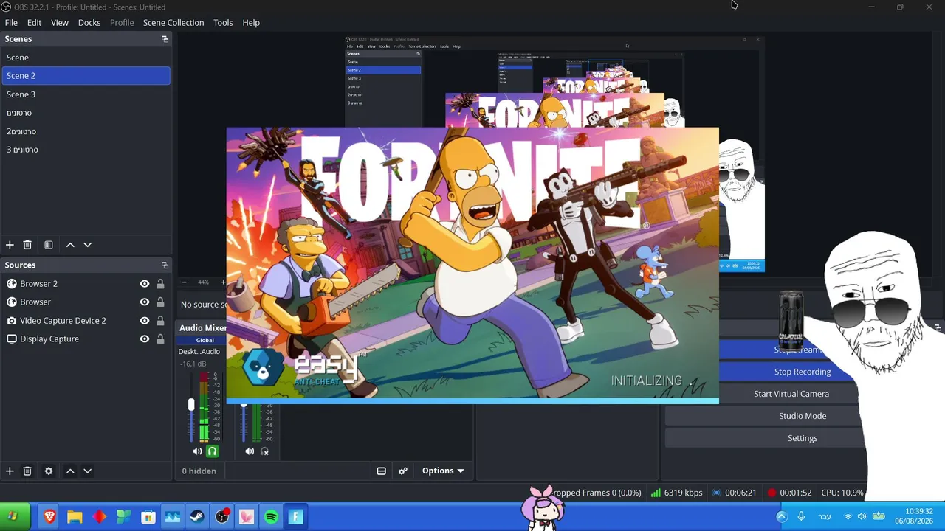Toggle the lock on Browser 2 source
Screen dimensions: 945x531
pos(160,284)
